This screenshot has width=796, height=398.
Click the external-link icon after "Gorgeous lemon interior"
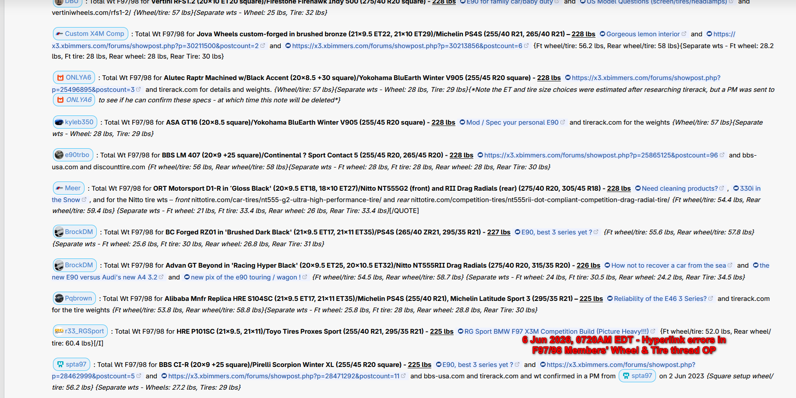pos(684,34)
